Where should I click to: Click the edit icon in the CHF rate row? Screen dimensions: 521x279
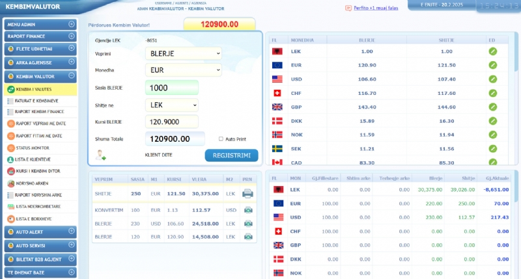click(493, 93)
